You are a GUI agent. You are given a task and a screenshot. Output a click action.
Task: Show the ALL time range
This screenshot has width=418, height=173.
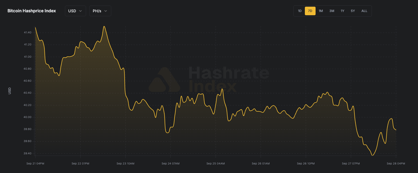[364, 11]
